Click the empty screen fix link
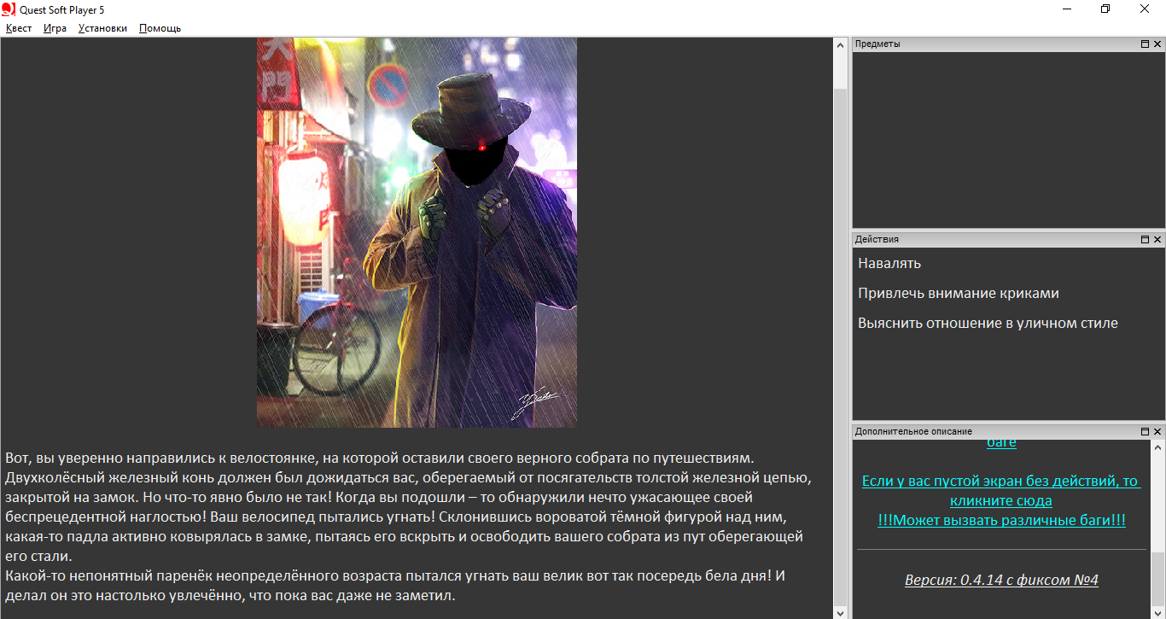The width and height of the screenshot is (1166, 619). point(1000,491)
